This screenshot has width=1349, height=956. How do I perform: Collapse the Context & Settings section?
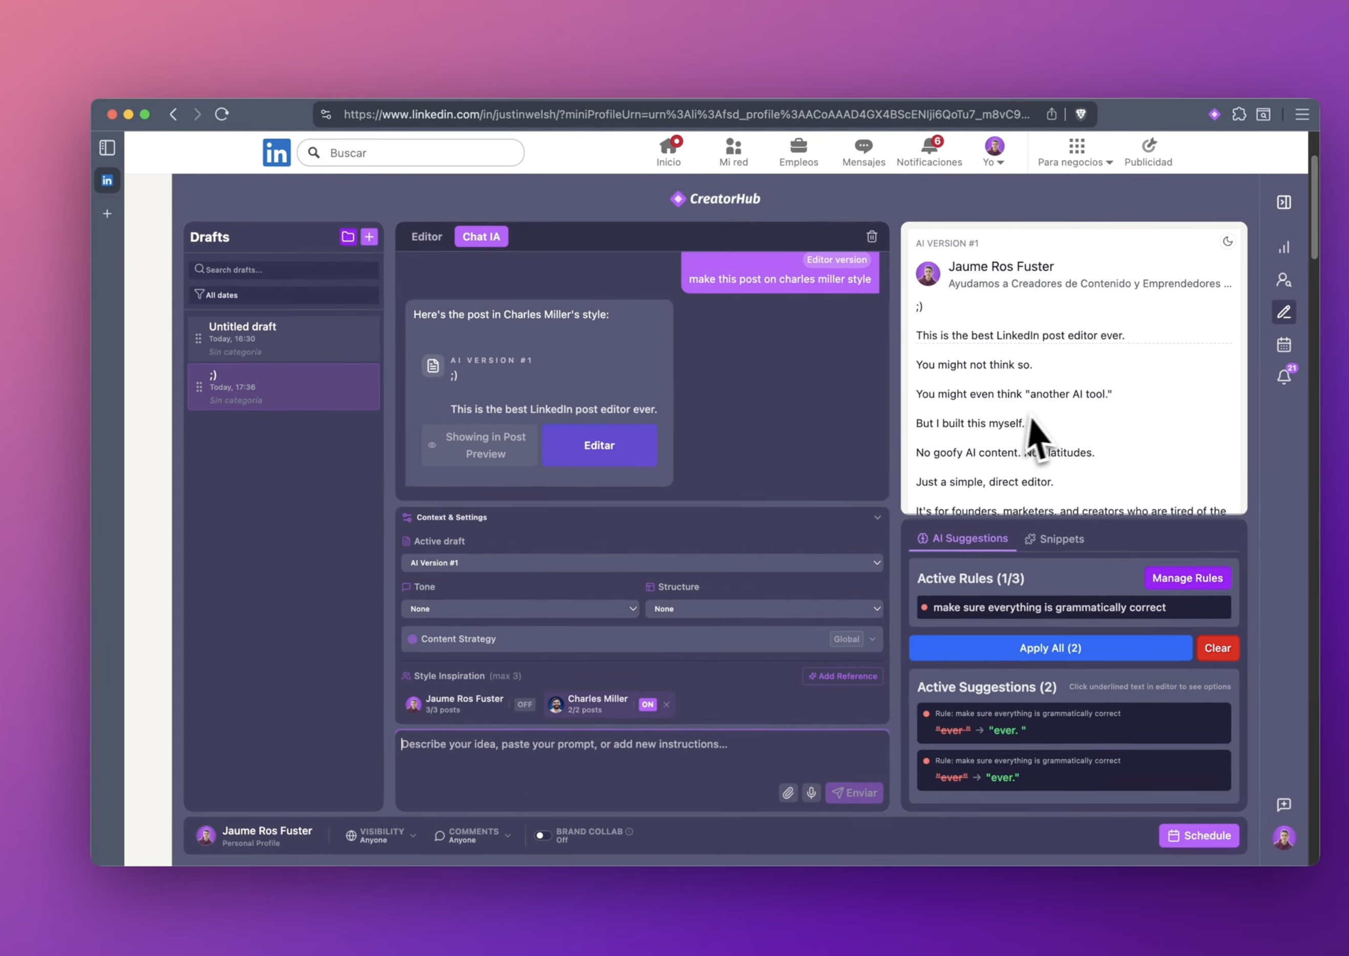pyautogui.click(x=877, y=517)
